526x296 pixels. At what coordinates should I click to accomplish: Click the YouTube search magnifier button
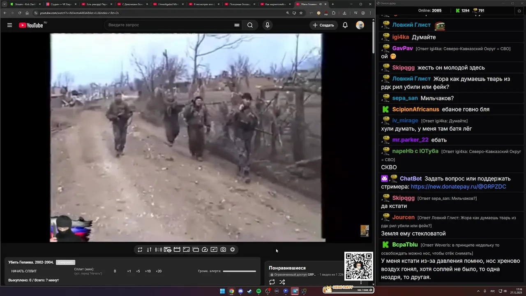(250, 25)
